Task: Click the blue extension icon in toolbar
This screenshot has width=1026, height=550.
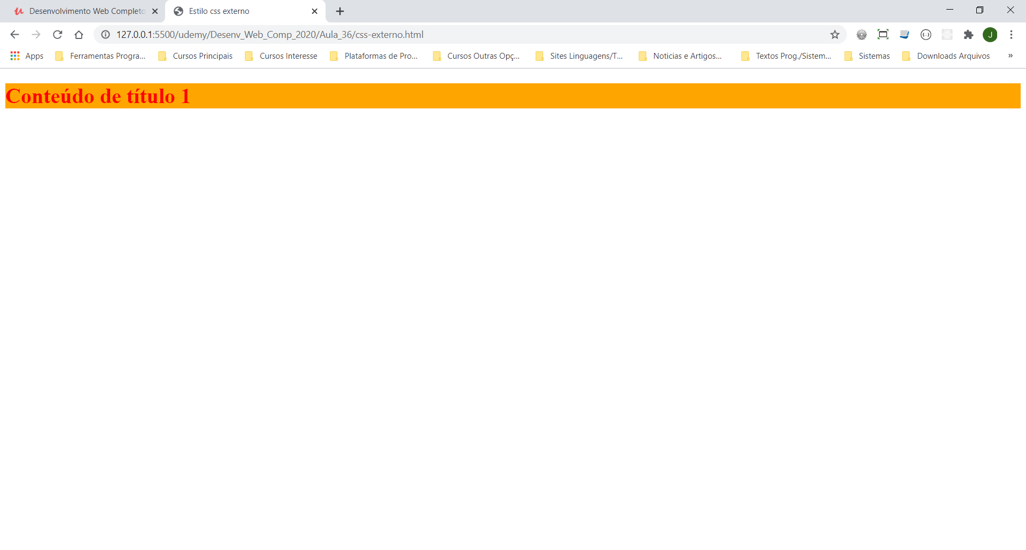Action: click(x=904, y=35)
